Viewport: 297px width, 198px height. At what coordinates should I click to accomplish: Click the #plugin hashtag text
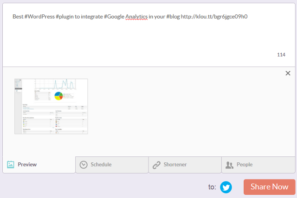click(65, 17)
